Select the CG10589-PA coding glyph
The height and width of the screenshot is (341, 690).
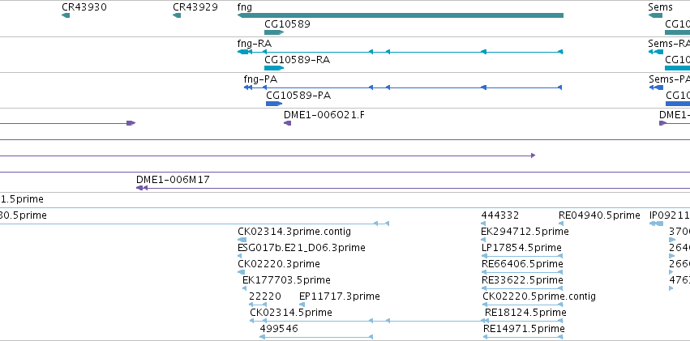pos(274,104)
